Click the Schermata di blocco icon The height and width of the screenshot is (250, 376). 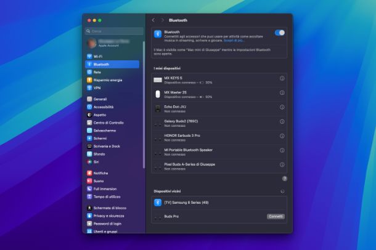89,208
